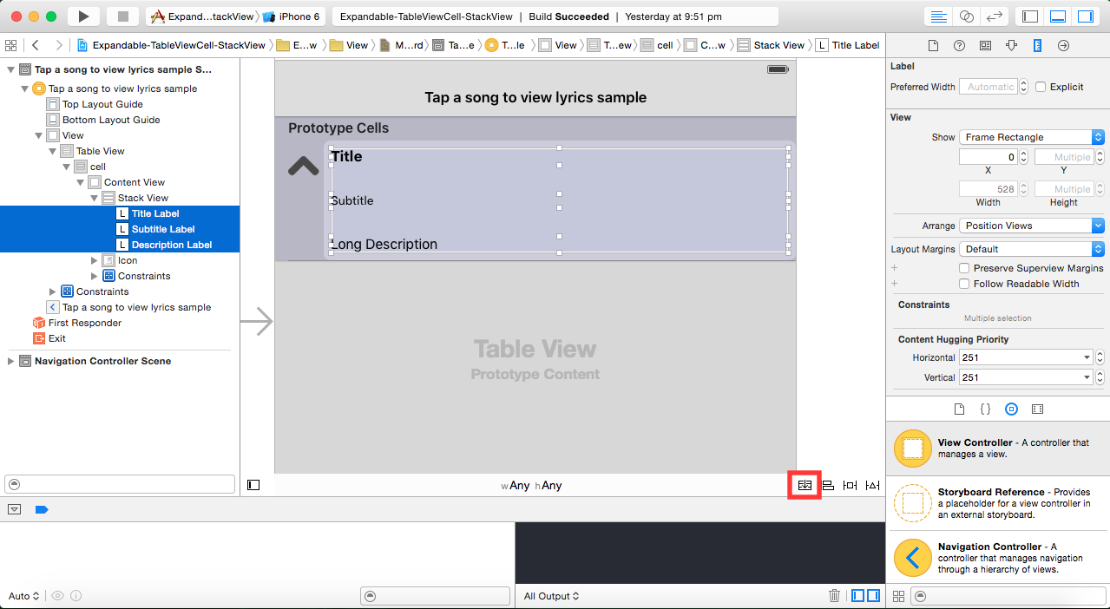Open the Arrange Position Views dropdown
Viewport: 1110px width, 609px height.
pos(1031,226)
